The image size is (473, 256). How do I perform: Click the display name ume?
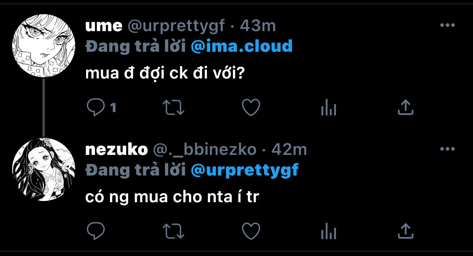[x=104, y=26]
